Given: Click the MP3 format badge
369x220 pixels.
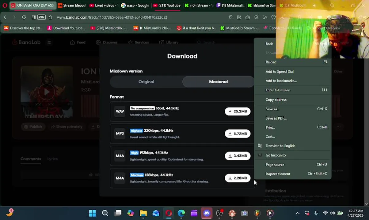Looking at the screenshot, I should [x=120, y=134].
